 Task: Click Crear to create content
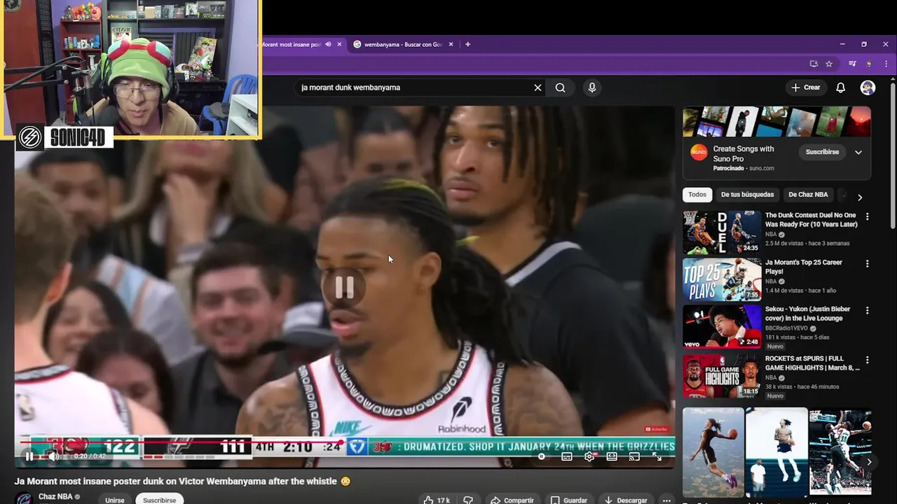805,87
